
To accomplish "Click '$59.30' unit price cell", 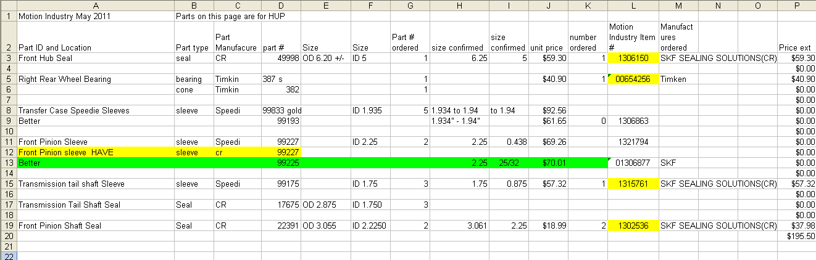I will coord(548,58).
